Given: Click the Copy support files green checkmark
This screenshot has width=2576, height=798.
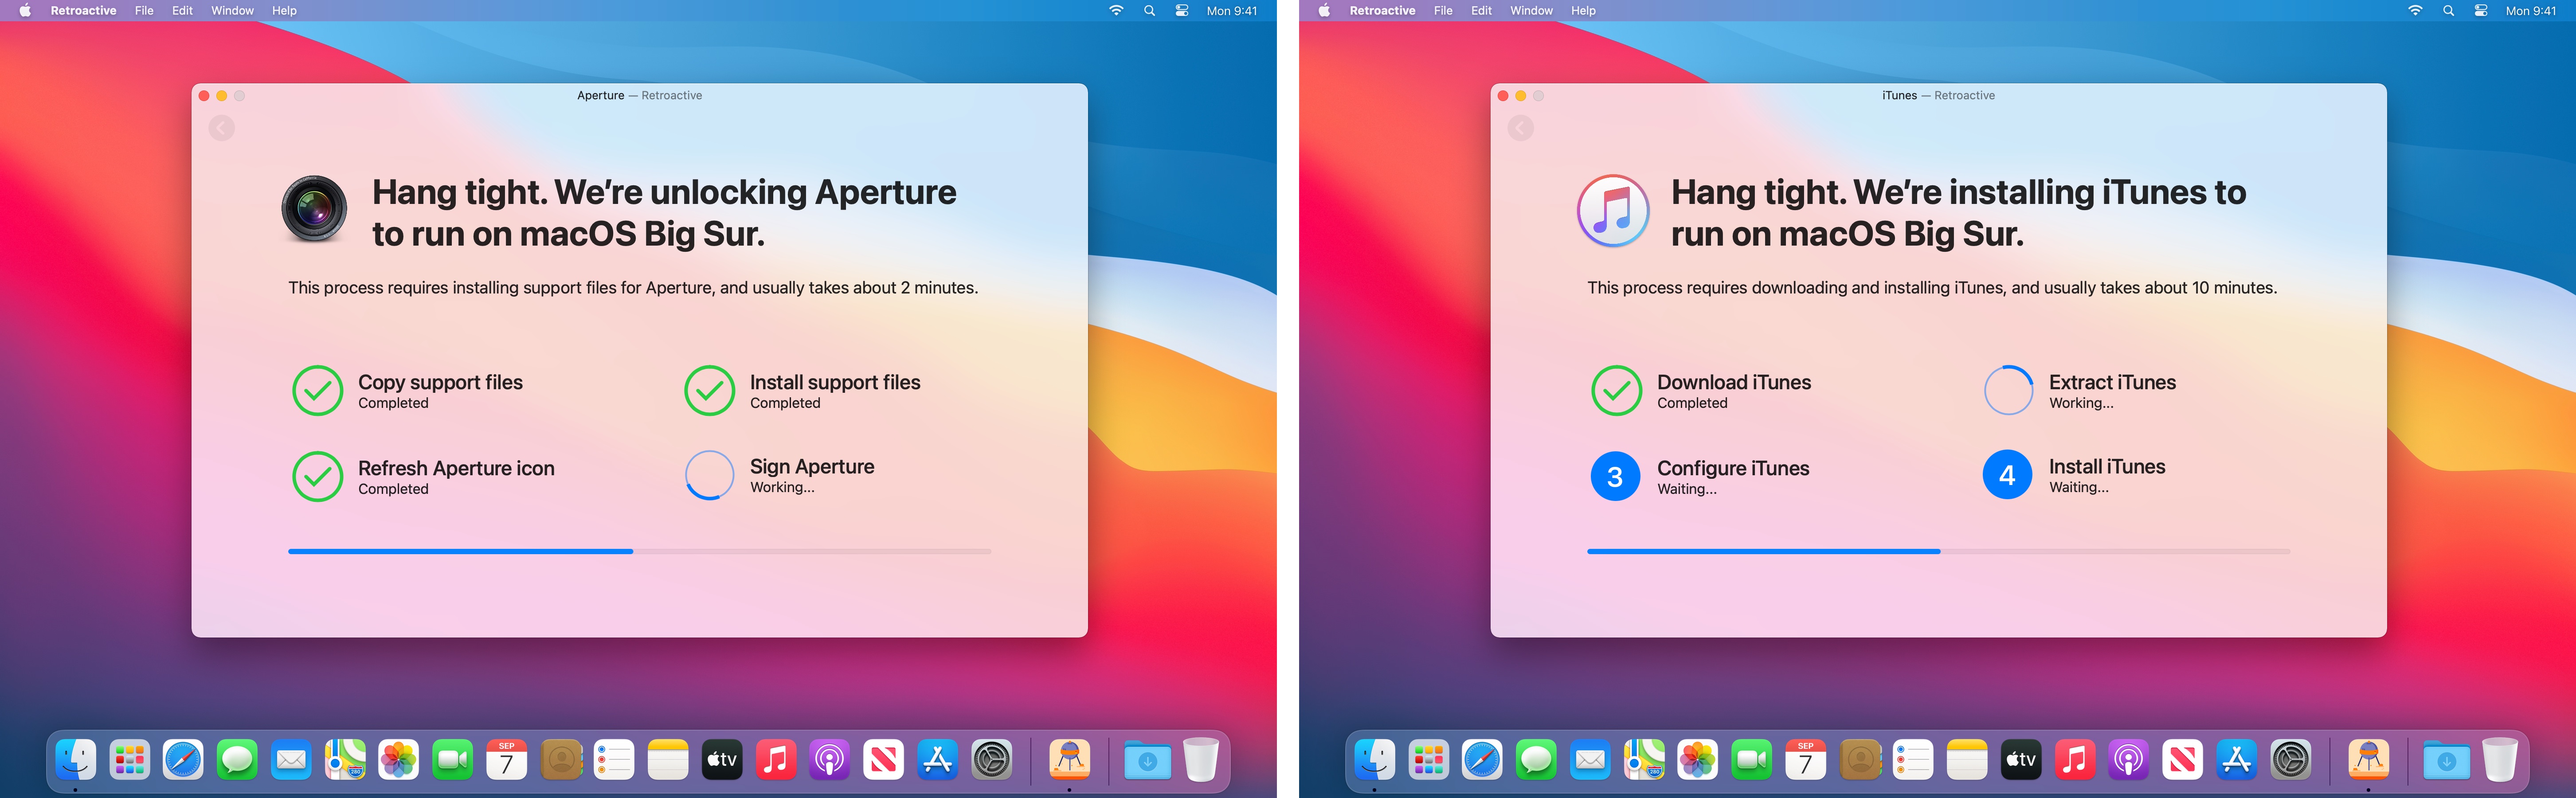Looking at the screenshot, I should pos(317,391).
